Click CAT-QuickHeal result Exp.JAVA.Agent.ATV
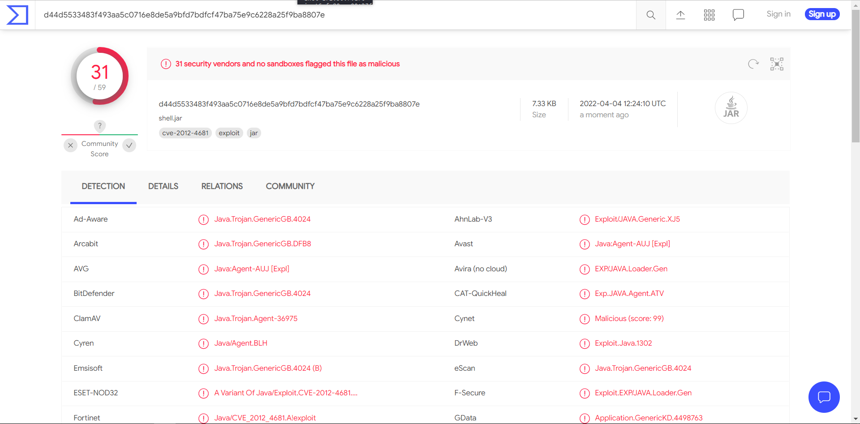This screenshot has width=860, height=424. (x=629, y=293)
